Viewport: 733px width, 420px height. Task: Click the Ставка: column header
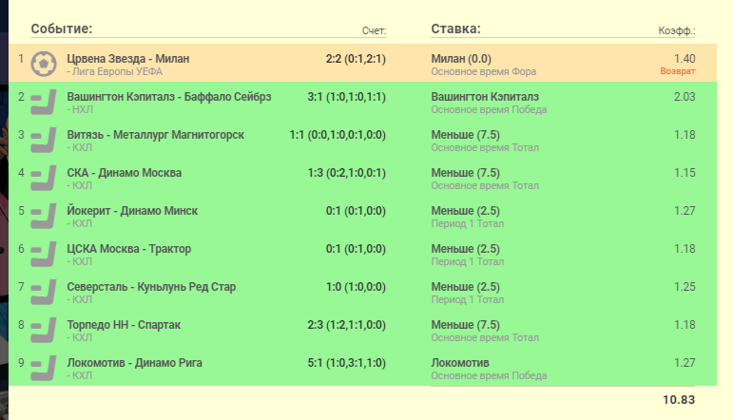[455, 29]
